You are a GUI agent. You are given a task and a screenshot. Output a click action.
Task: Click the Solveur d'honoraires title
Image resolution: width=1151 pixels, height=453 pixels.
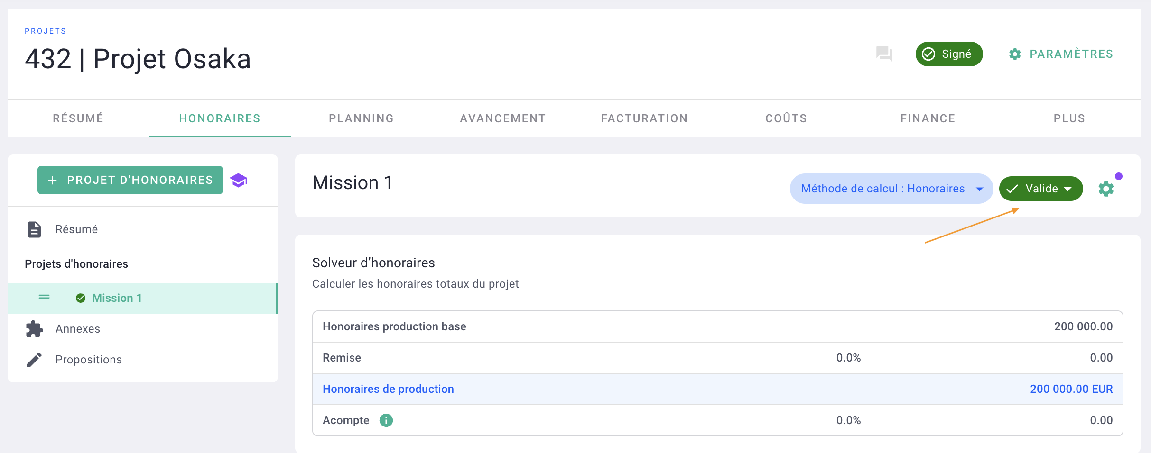[373, 263]
